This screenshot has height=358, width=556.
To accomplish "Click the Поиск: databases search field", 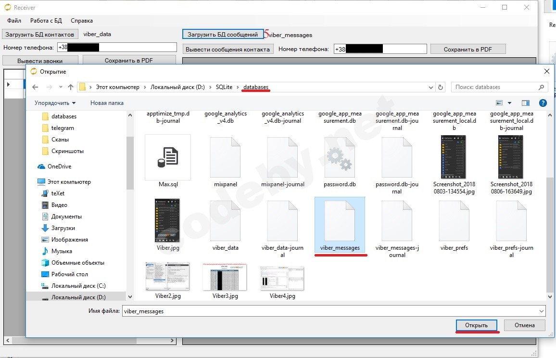I will (x=495, y=87).
